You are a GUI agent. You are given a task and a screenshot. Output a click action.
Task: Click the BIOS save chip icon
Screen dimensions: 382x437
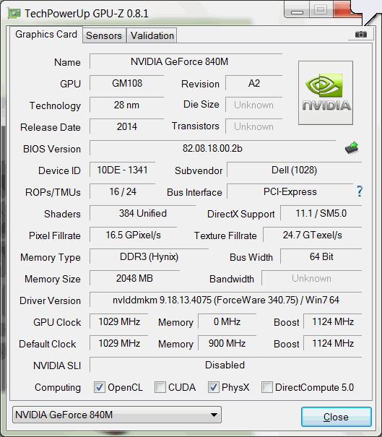[352, 148]
